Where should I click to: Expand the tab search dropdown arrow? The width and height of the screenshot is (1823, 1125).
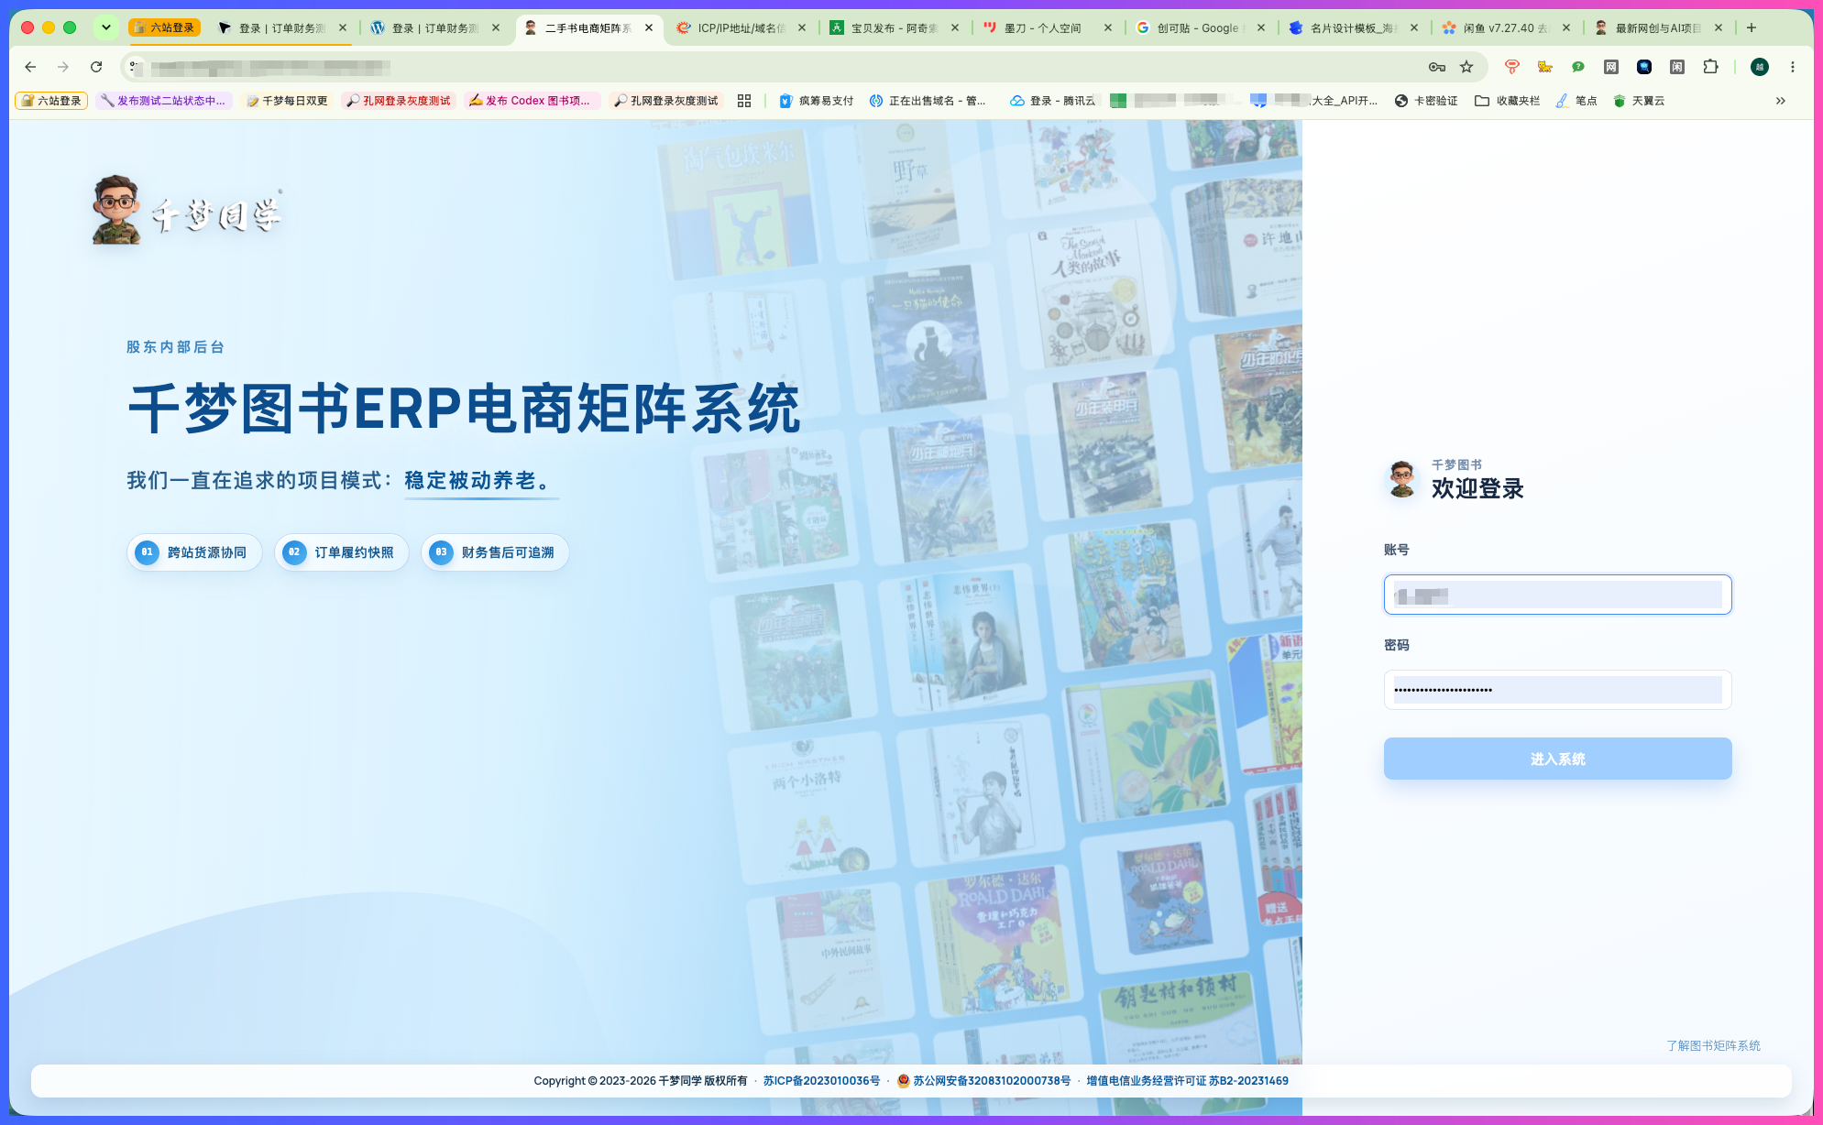106,27
